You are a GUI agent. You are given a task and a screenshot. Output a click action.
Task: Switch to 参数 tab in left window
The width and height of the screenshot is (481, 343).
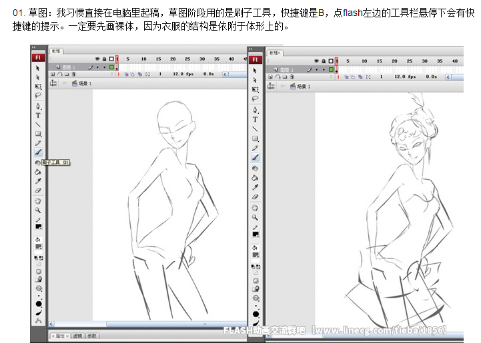(x=92, y=336)
